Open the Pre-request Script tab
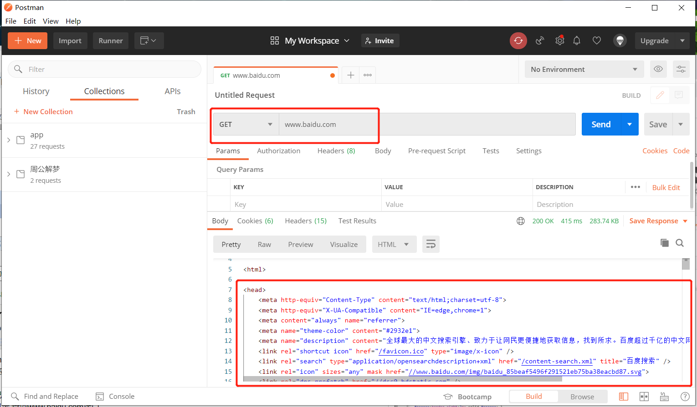697x407 pixels. point(437,151)
